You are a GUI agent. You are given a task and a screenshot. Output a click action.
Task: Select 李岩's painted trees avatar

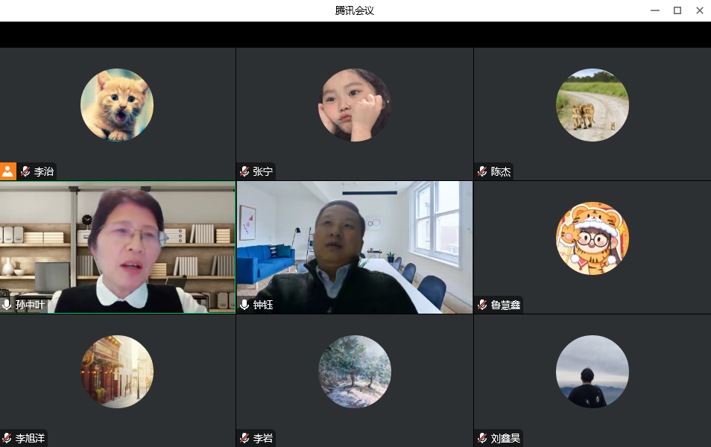coord(355,372)
